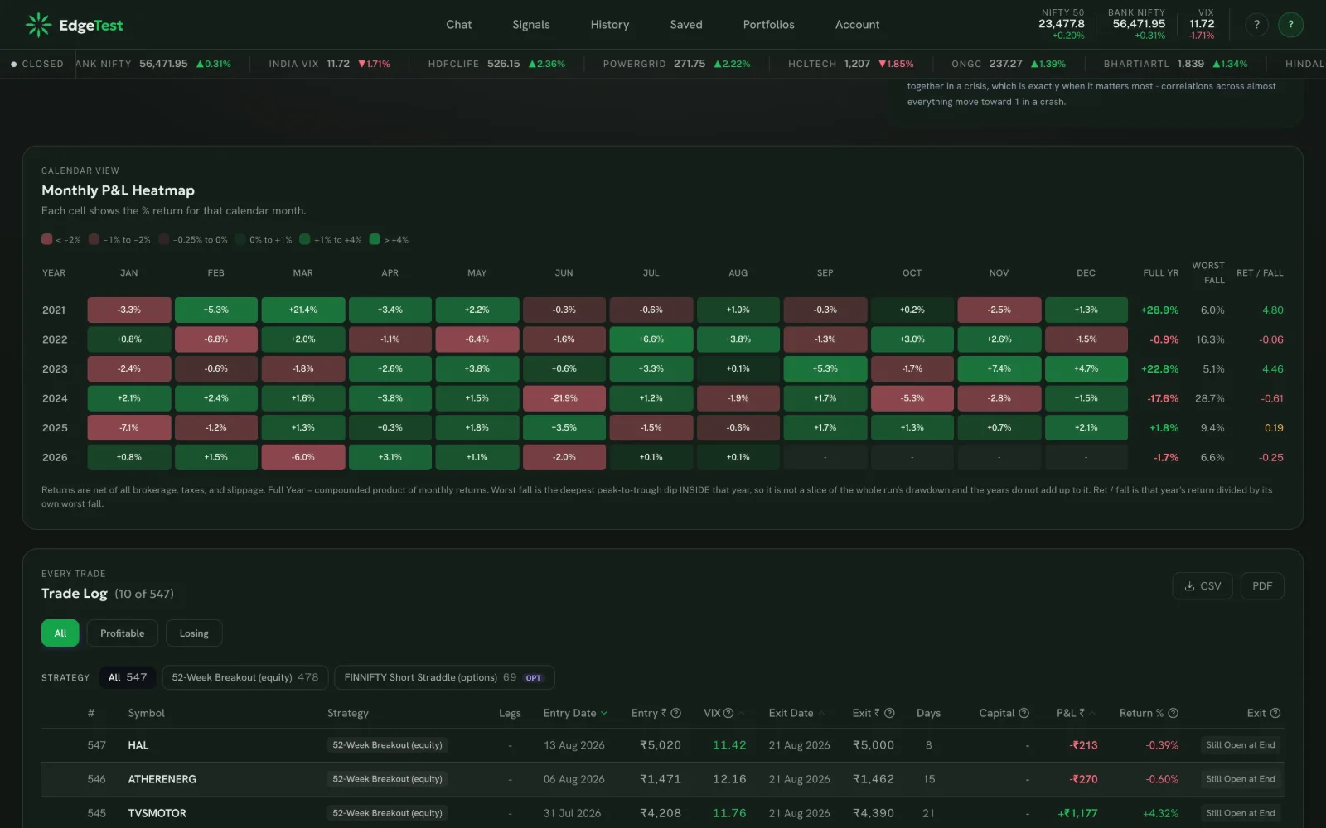Click the grey question mark icon in header

click(1256, 25)
